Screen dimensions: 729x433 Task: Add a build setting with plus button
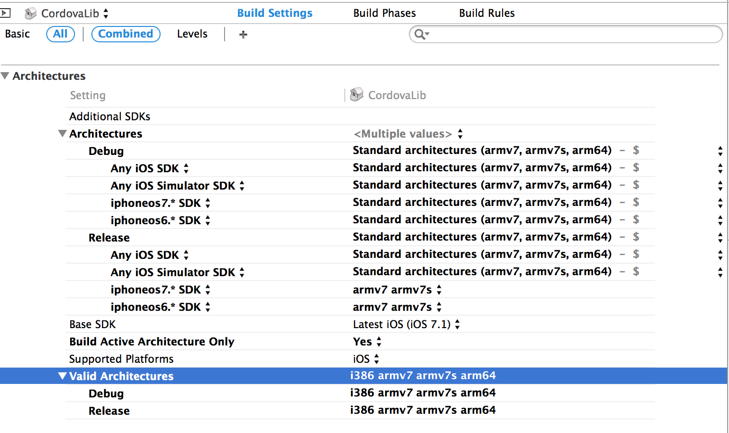[x=243, y=34]
